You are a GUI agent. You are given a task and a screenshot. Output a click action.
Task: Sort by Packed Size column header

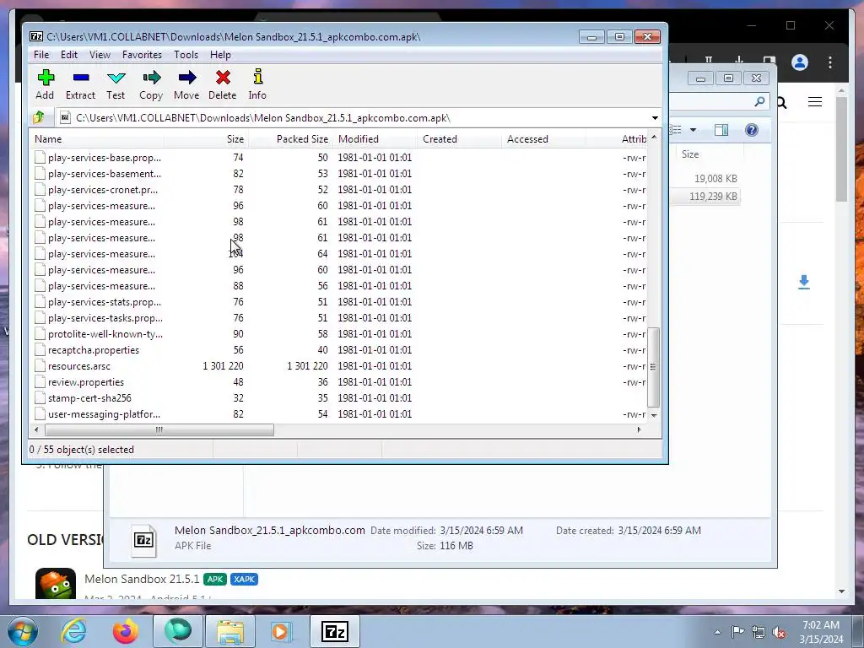click(290, 139)
